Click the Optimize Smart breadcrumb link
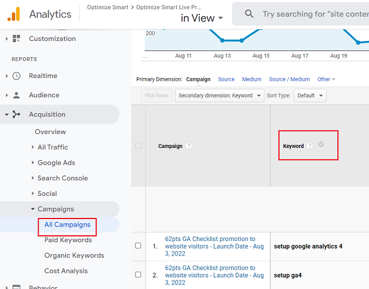The image size is (369, 289). pyautogui.click(x=107, y=8)
